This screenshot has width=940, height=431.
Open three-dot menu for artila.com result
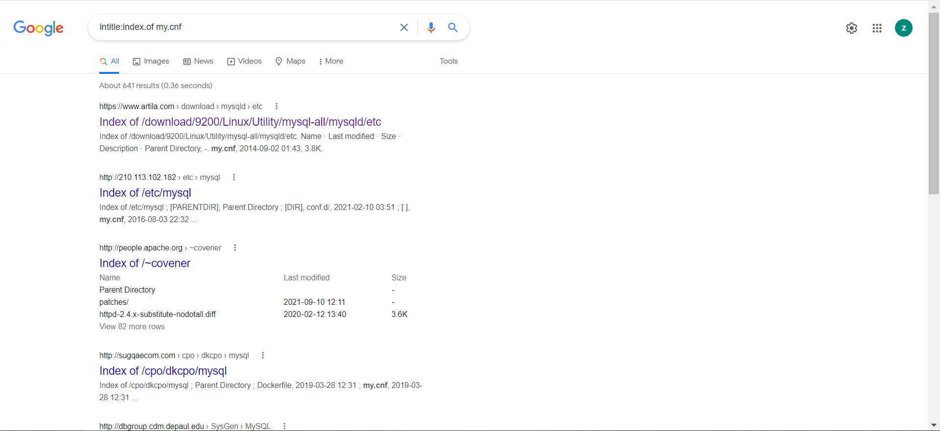click(277, 106)
